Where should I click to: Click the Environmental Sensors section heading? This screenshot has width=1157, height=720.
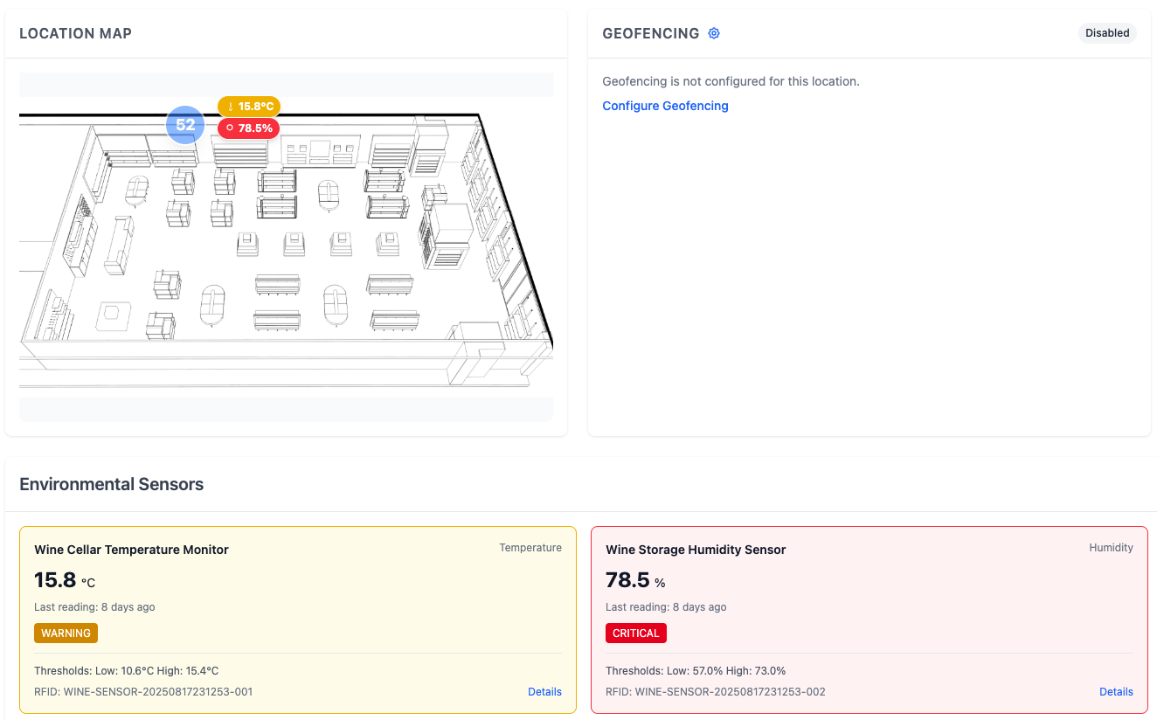point(111,484)
